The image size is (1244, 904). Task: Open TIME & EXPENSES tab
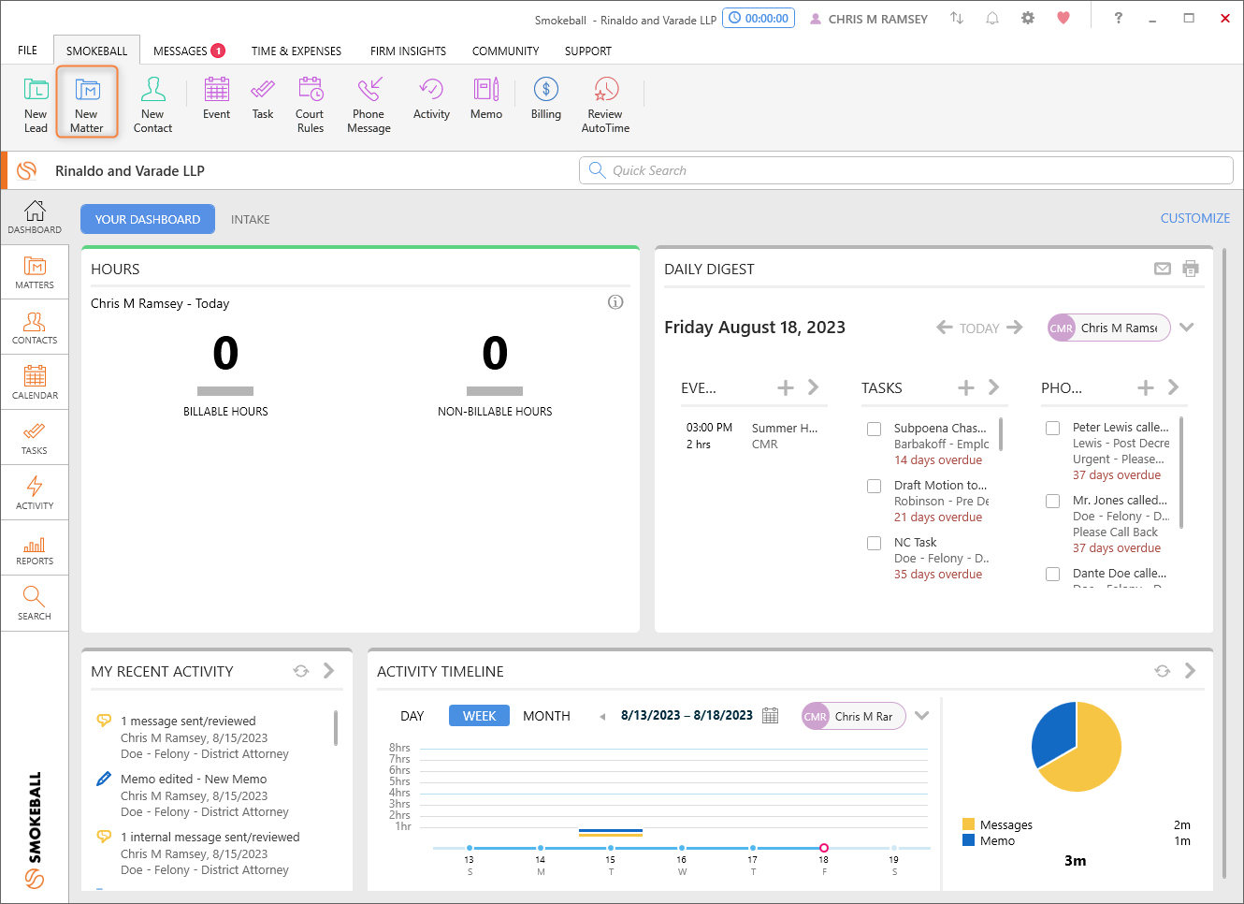point(297,51)
